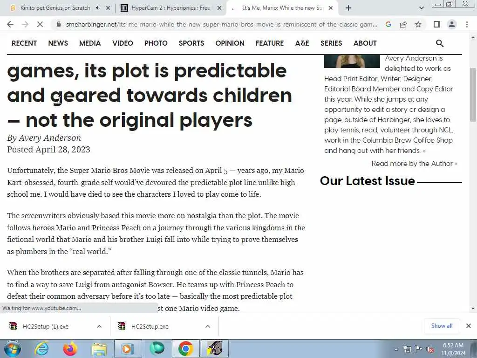The image size is (477, 358).
Task: Open Action Center flag icon
Action: click(x=419, y=349)
